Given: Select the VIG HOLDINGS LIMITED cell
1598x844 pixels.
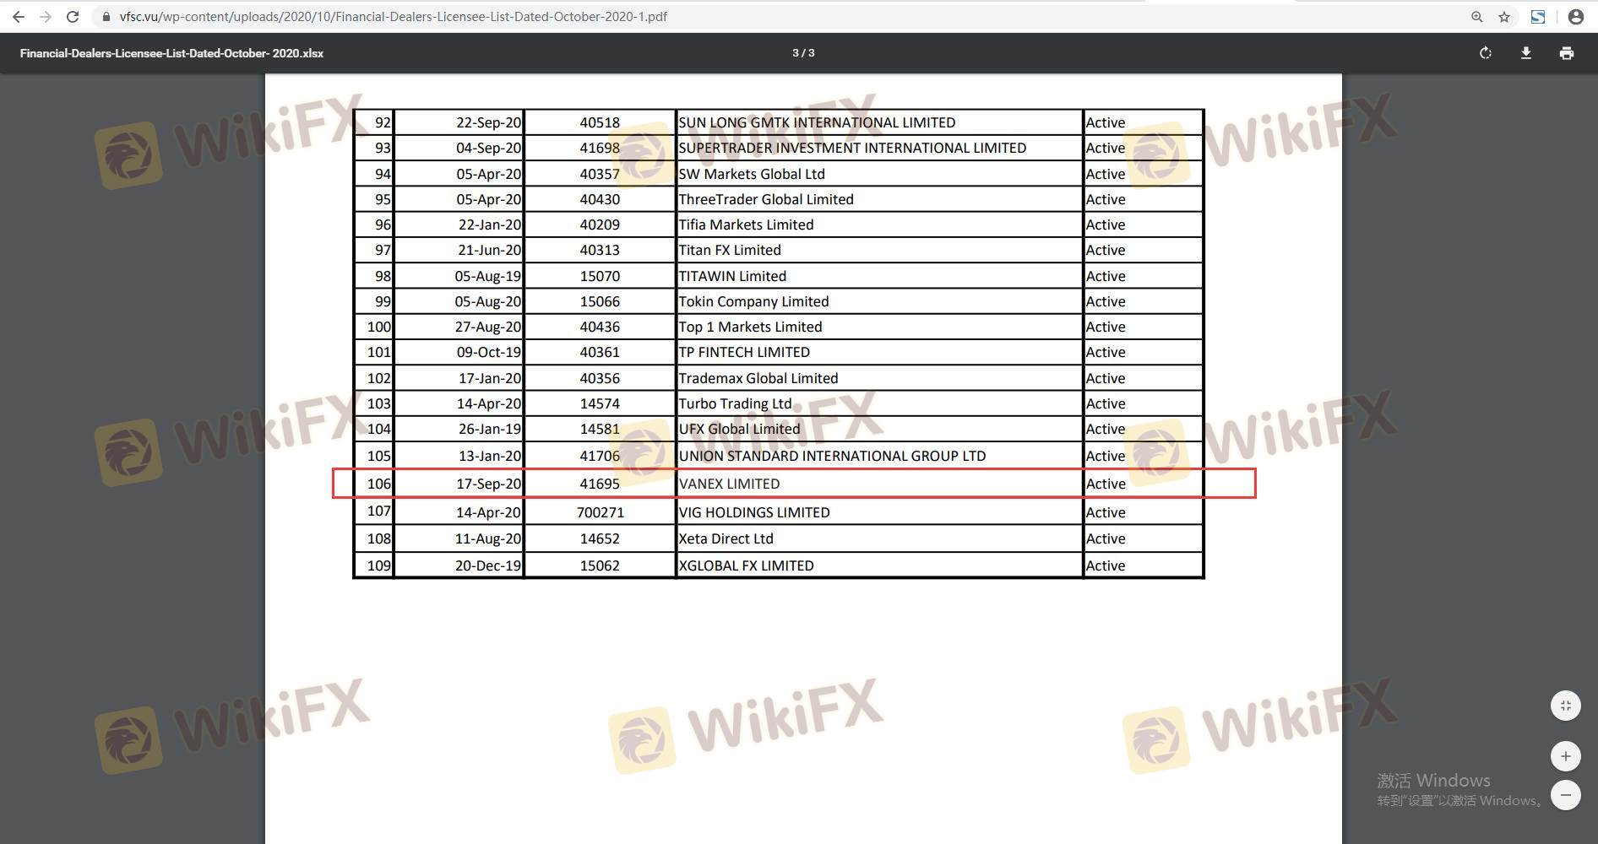Looking at the screenshot, I should coord(753,512).
